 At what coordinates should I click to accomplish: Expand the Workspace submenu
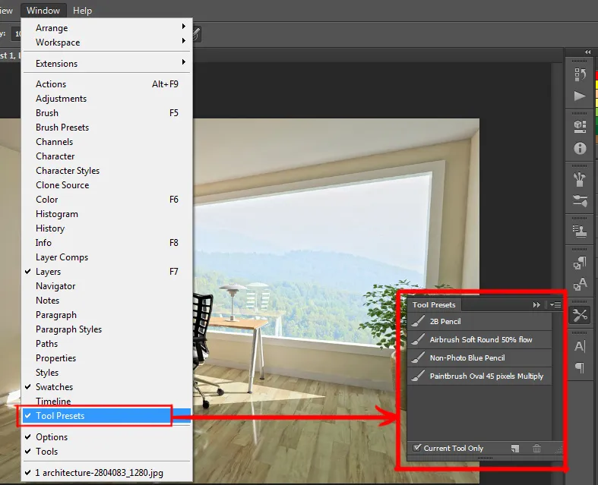(107, 43)
